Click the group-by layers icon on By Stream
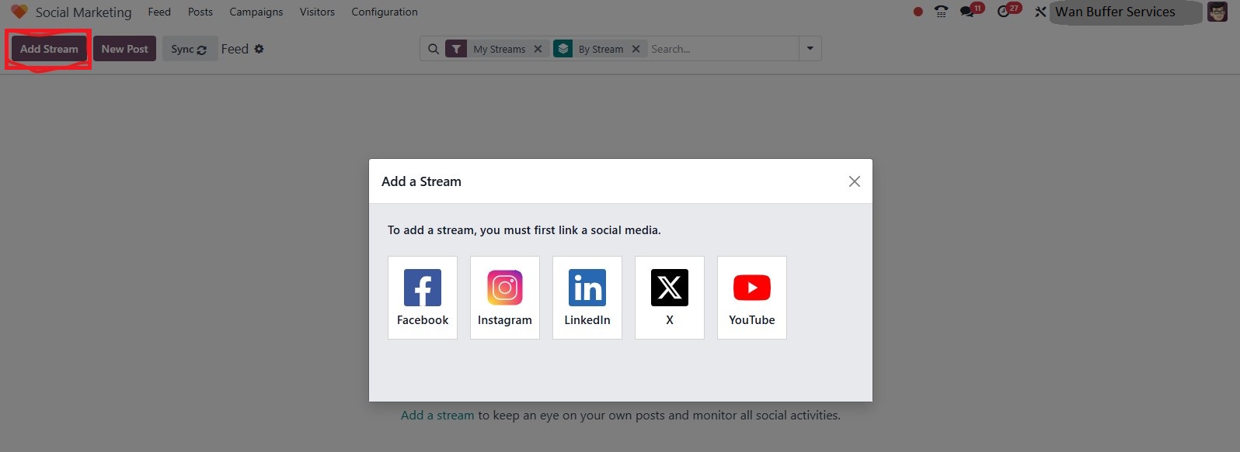The image size is (1240, 452). click(x=563, y=49)
